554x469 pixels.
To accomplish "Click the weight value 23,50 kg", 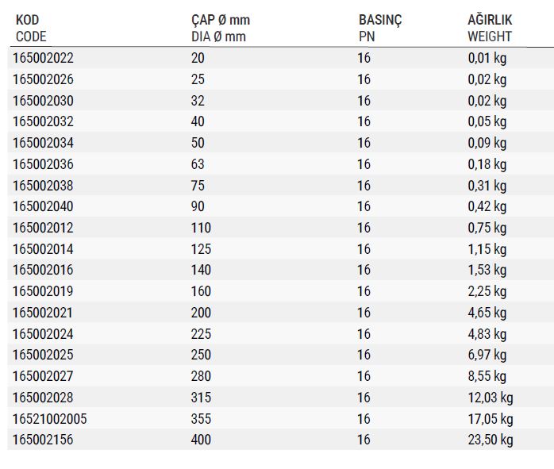I will 491,440.
